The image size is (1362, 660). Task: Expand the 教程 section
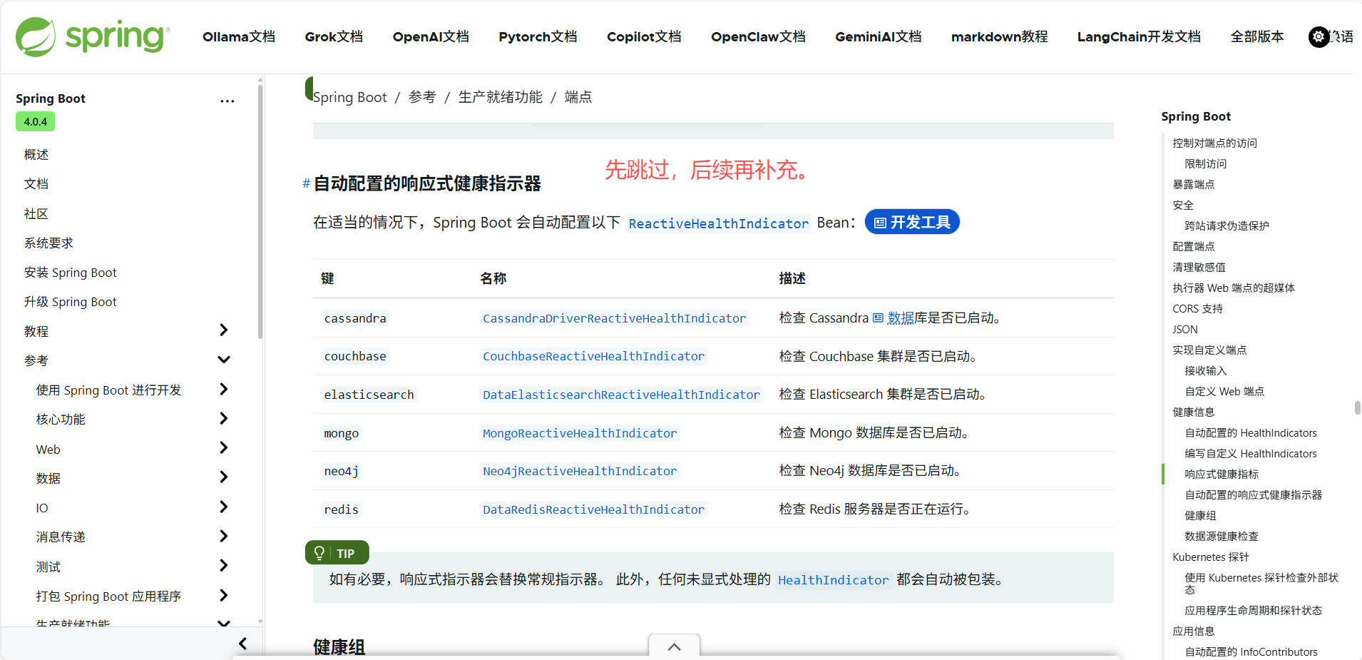pos(224,330)
